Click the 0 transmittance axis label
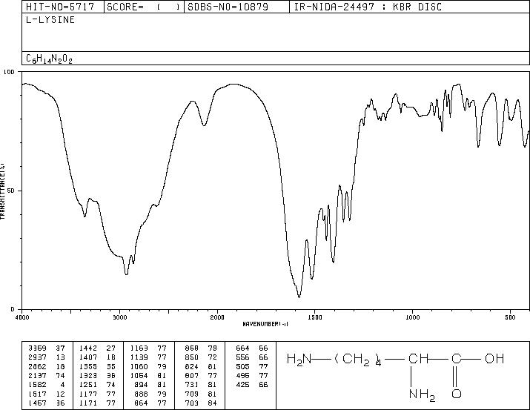530x410 pixels. pos(13,309)
